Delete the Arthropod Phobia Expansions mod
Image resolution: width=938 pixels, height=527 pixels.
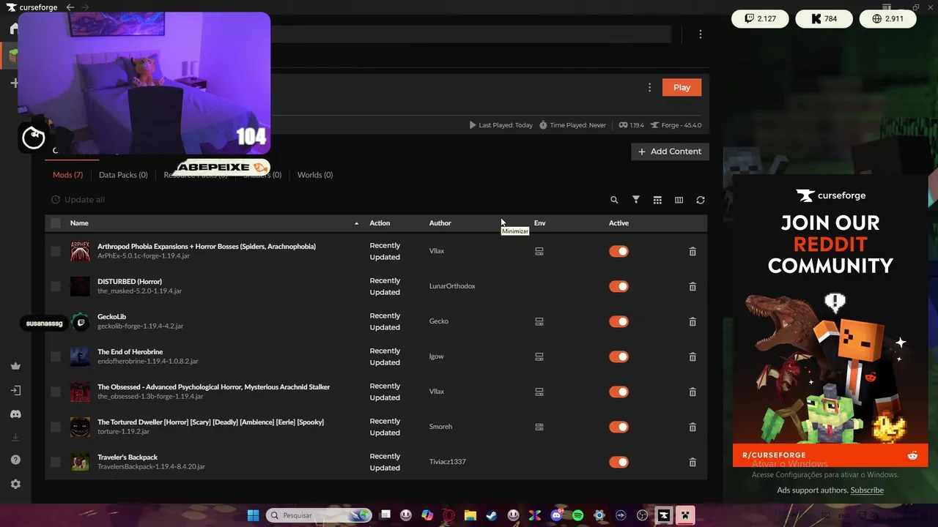point(693,251)
